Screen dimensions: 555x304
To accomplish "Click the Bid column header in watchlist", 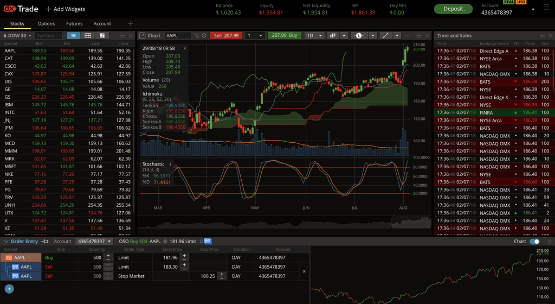I will (38, 43).
